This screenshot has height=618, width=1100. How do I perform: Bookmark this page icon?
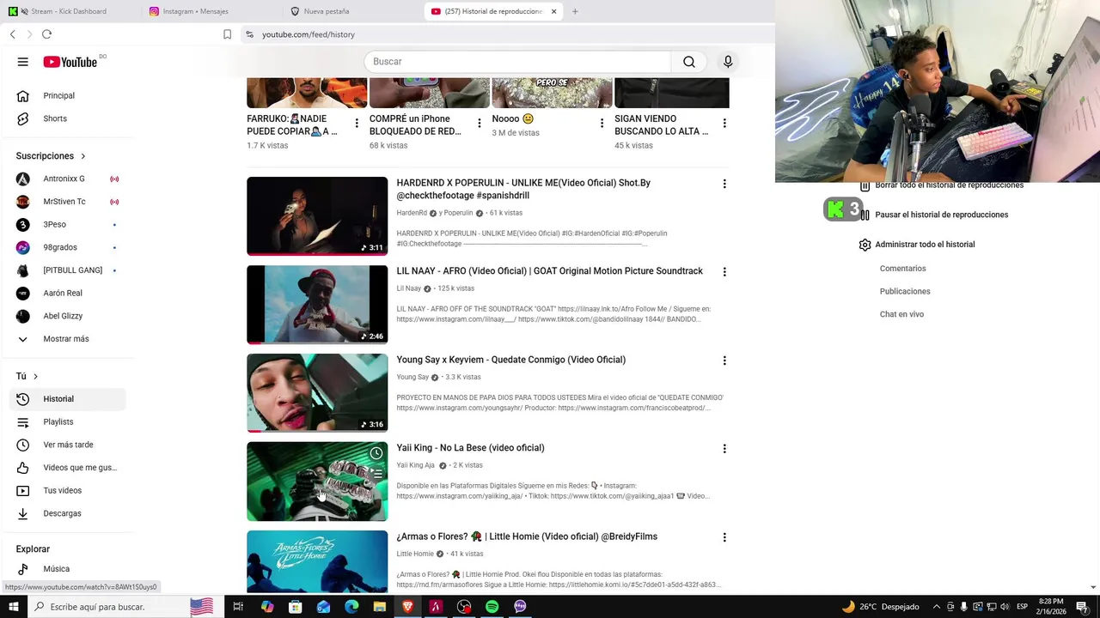[227, 34]
